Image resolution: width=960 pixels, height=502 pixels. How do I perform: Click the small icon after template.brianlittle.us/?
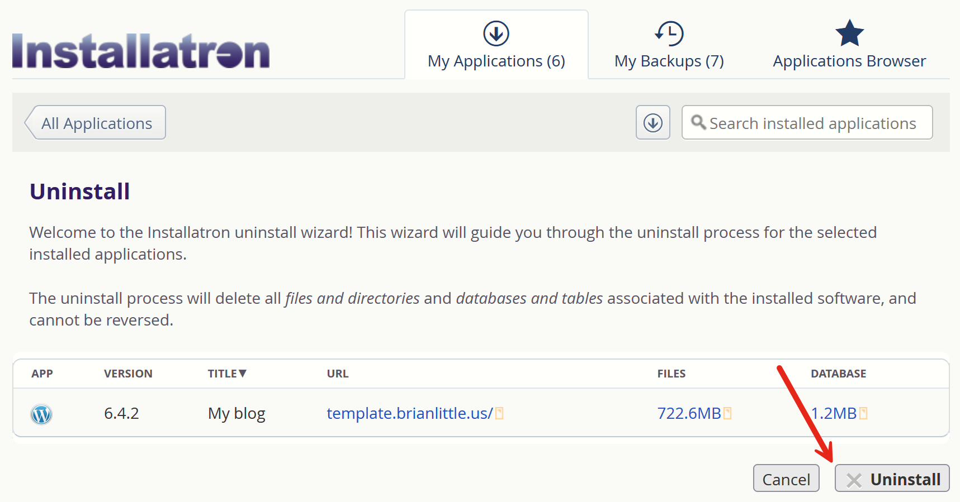coord(500,413)
